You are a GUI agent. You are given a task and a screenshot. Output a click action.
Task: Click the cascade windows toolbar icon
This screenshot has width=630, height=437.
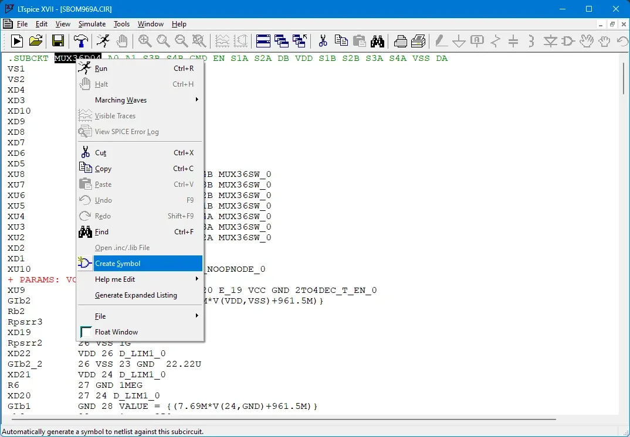(281, 41)
